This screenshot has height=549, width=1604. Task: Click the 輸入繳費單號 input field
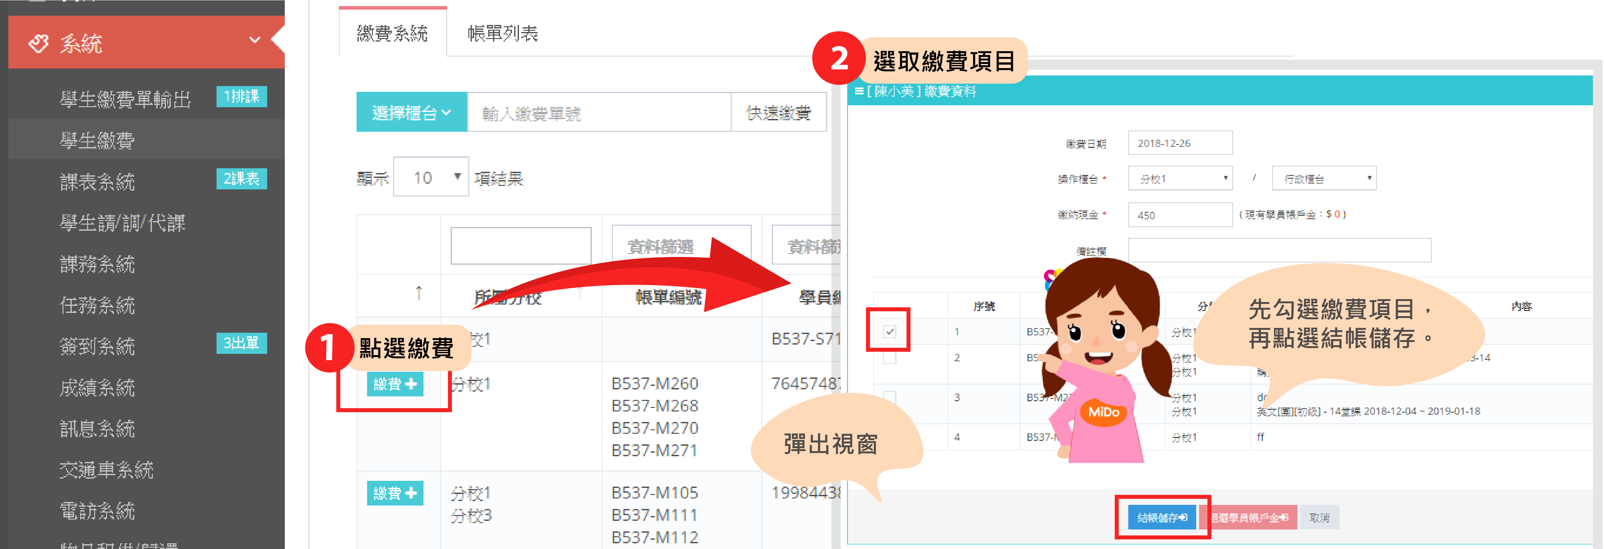point(598,113)
